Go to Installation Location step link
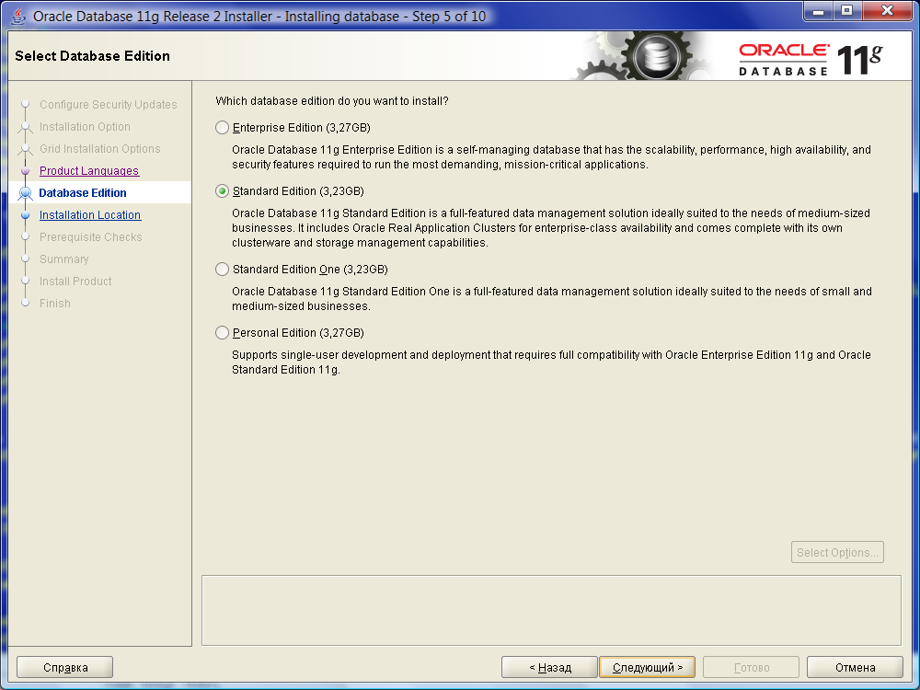Image resolution: width=920 pixels, height=690 pixels. coord(90,214)
